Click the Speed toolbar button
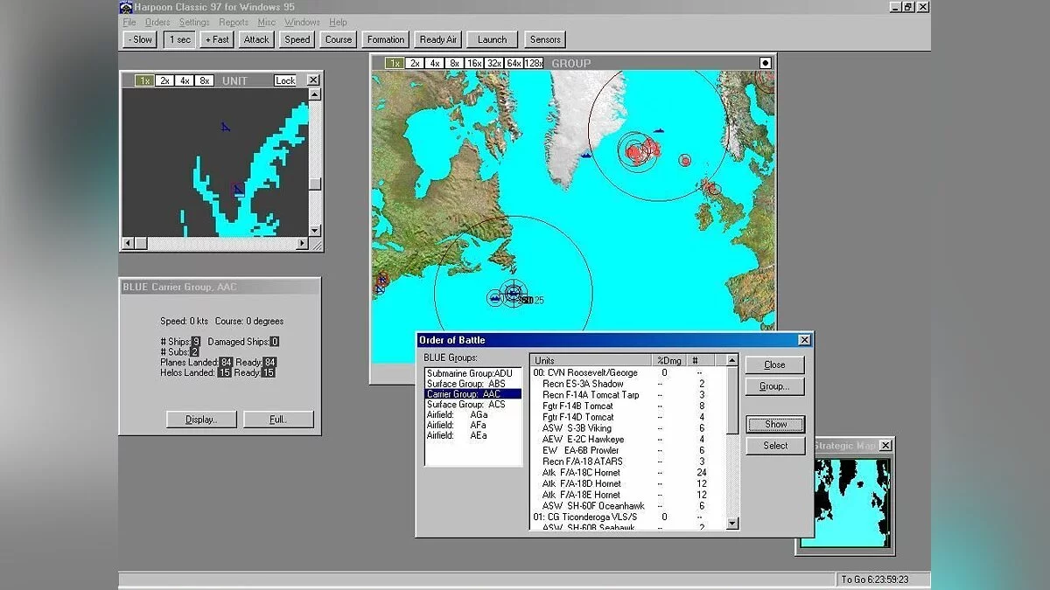Screen dimensions: 1050x590 point(297,39)
